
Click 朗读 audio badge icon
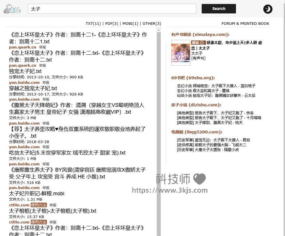click(198, 43)
